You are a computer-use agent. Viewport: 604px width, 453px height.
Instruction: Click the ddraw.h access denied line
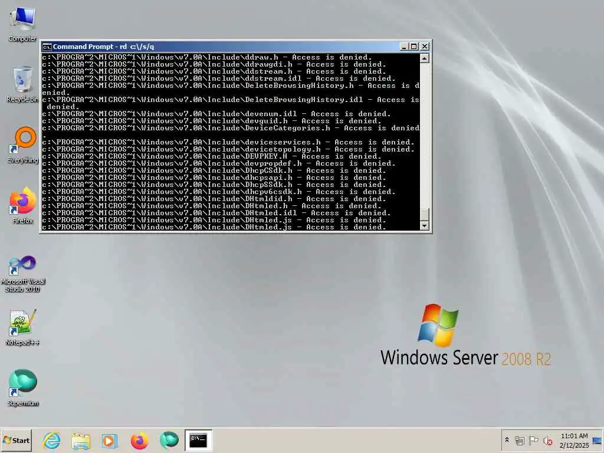click(x=207, y=57)
